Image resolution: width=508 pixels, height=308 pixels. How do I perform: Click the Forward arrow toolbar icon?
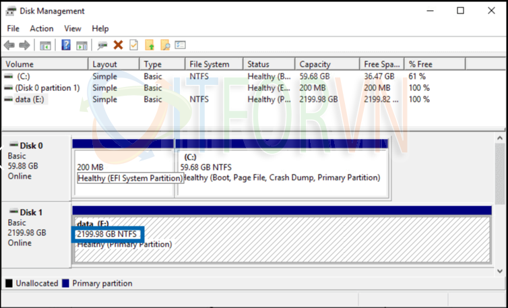click(24, 45)
